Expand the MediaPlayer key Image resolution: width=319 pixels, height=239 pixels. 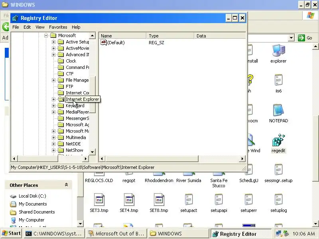coord(53,112)
